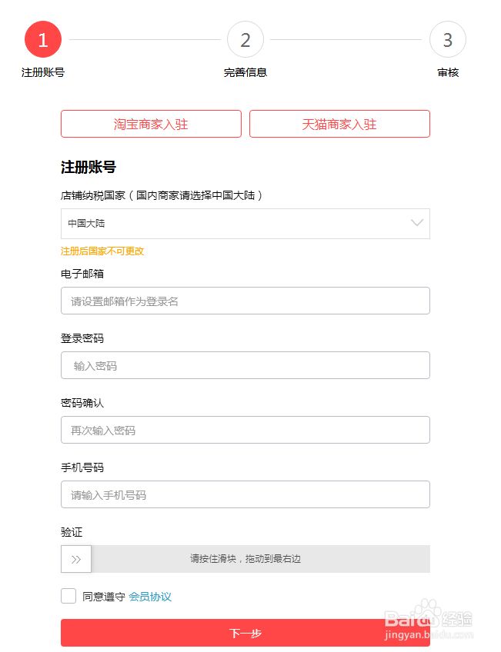Image resolution: width=501 pixels, height=652 pixels.
Task: Click the 注册账号 step label
Action: coord(43,73)
